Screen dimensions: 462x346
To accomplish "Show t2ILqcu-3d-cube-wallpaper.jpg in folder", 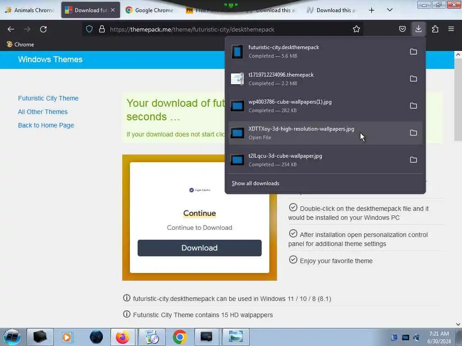I will (413, 160).
